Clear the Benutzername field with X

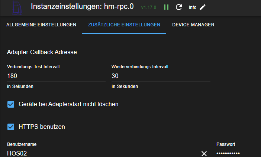pos(204,154)
